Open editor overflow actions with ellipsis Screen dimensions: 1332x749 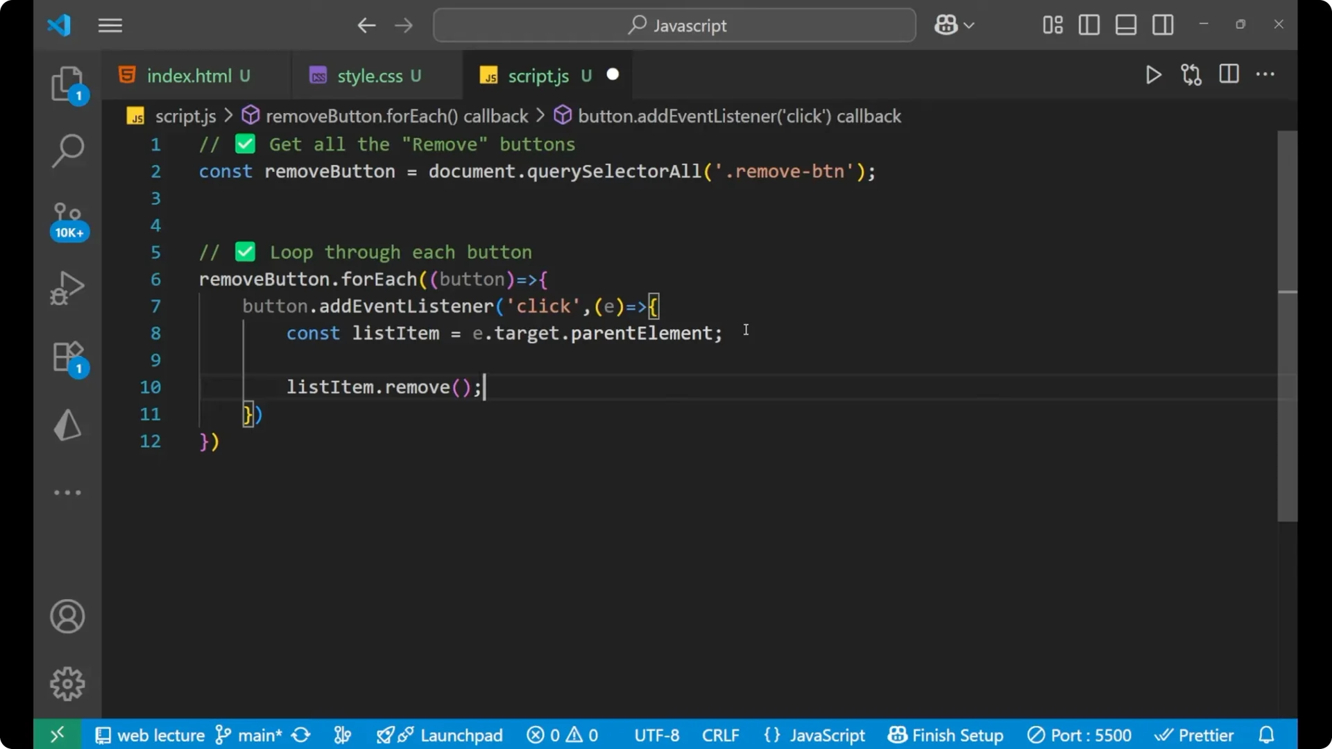tap(1266, 74)
